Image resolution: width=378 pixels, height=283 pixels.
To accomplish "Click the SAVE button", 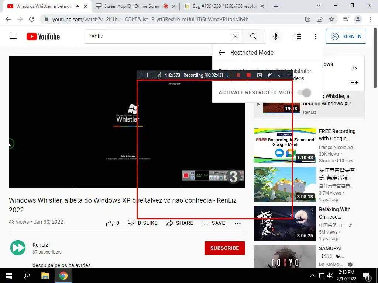I will (213, 223).
